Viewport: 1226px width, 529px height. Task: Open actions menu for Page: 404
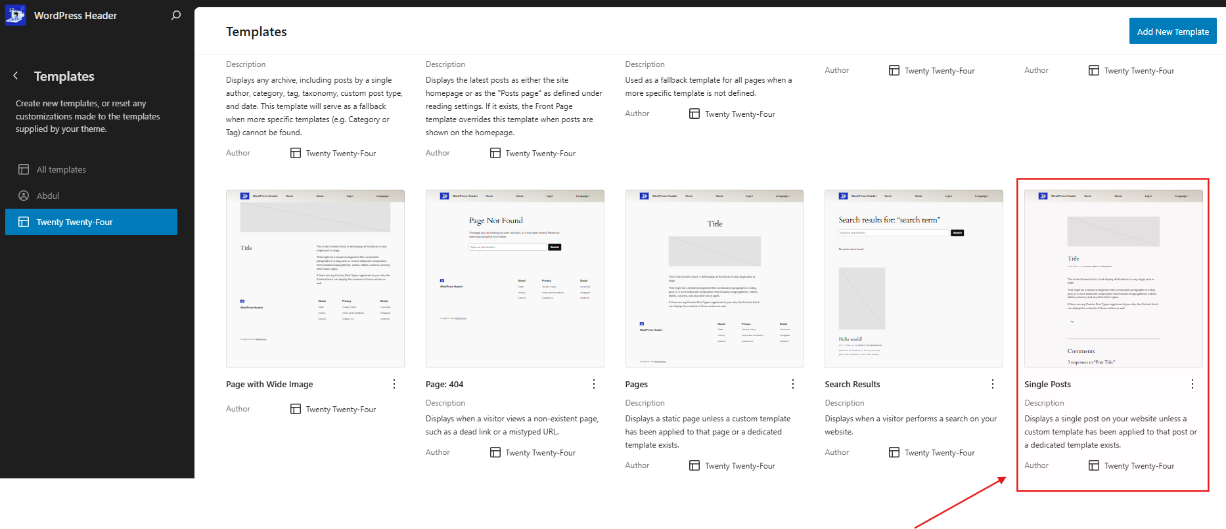[x=594, y=384]
